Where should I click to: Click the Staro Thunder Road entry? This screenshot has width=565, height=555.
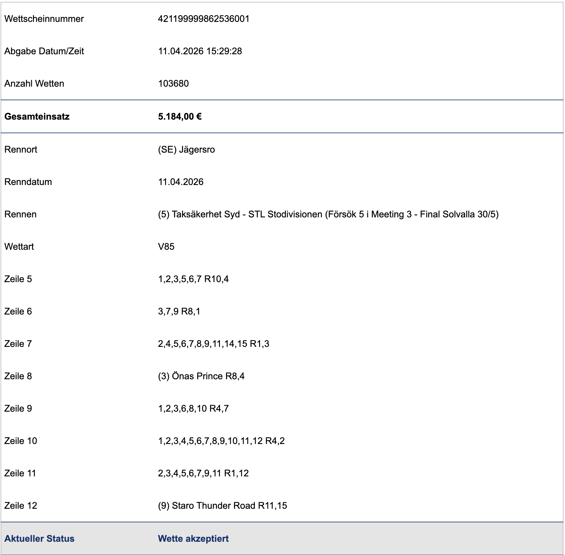(222, 506)
